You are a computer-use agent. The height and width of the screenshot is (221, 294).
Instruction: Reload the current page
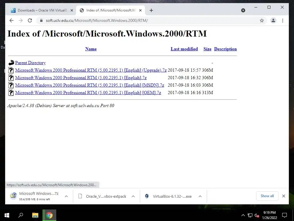(x=30, y=20)
